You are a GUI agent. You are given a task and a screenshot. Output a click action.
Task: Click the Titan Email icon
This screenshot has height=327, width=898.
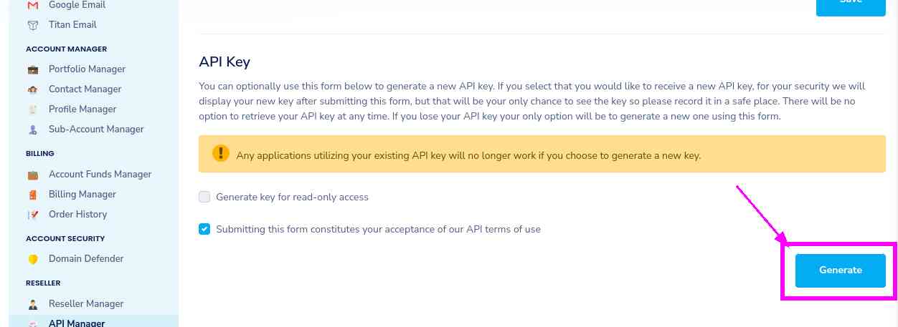[x=32, y=25]
